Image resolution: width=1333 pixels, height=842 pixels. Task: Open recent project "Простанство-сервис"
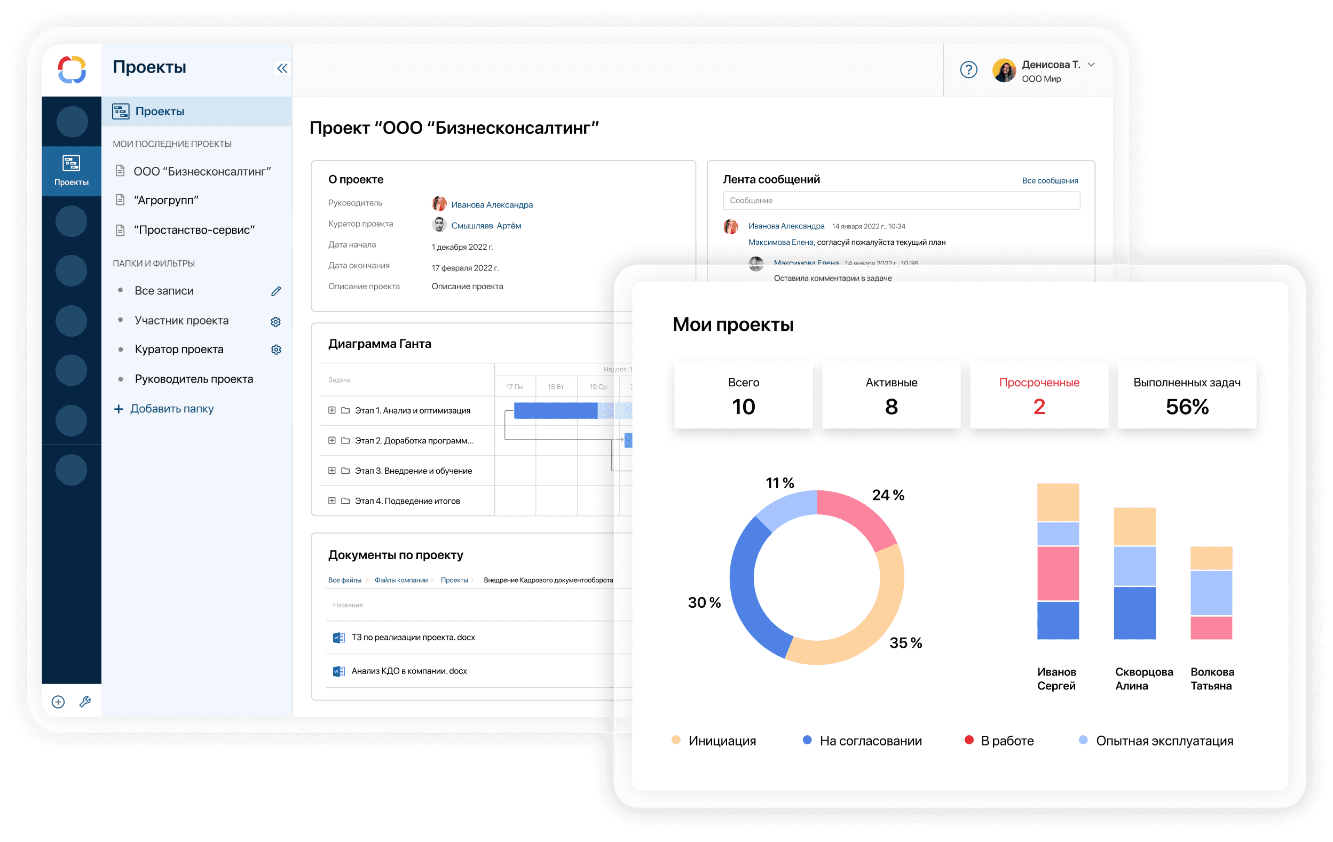(194, 229)
